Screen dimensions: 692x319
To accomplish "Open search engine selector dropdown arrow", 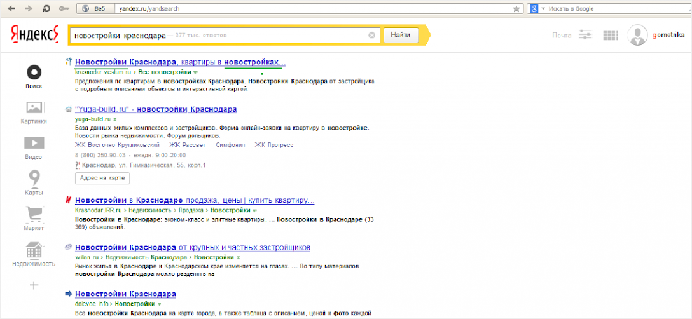I will point(543,9).
